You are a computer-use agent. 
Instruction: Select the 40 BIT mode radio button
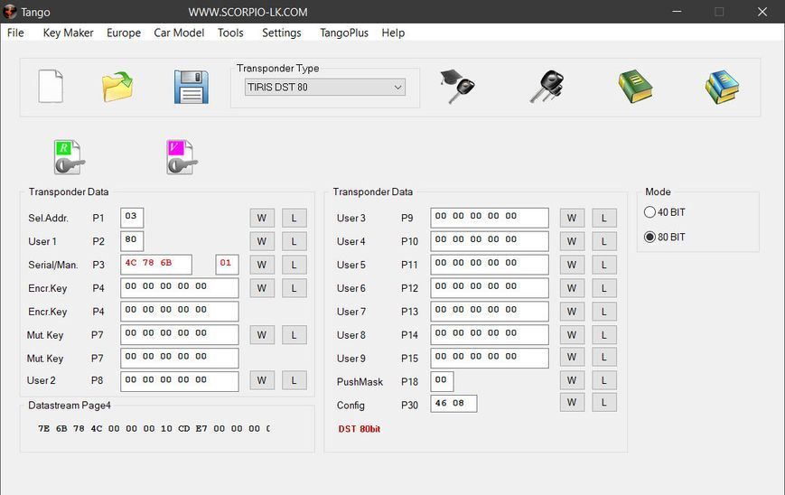point(649,212)
